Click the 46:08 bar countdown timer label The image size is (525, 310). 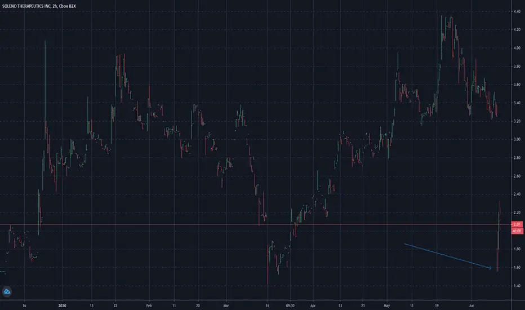click(517, 231)
